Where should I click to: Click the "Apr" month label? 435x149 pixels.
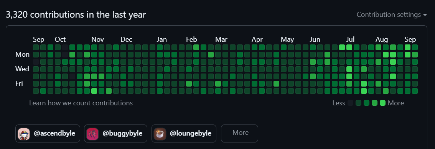(x=257, y=39)
